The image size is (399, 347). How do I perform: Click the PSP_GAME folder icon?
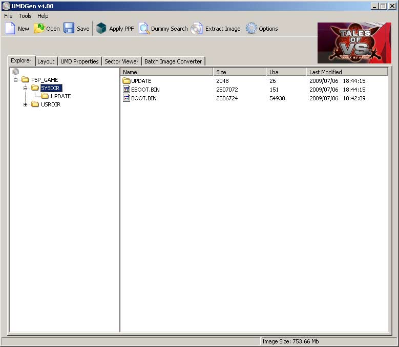pyautogui.click(x=25, y=80)
